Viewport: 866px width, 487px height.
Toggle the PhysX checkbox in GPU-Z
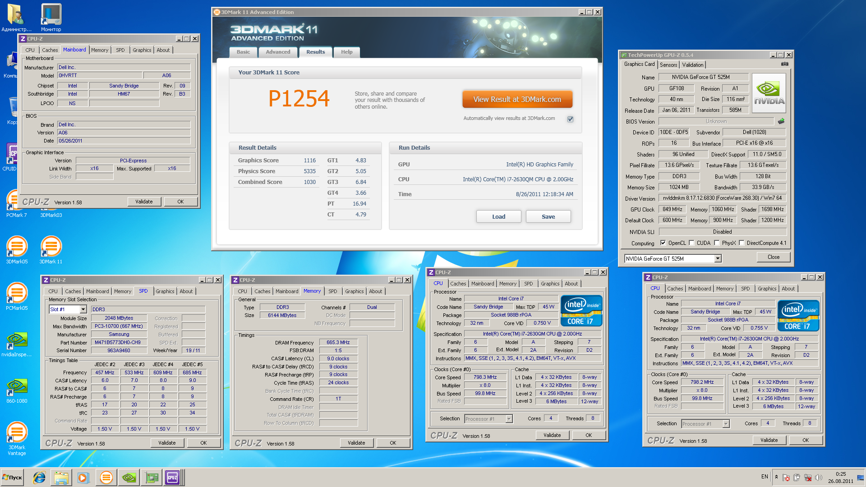point(717,243)
